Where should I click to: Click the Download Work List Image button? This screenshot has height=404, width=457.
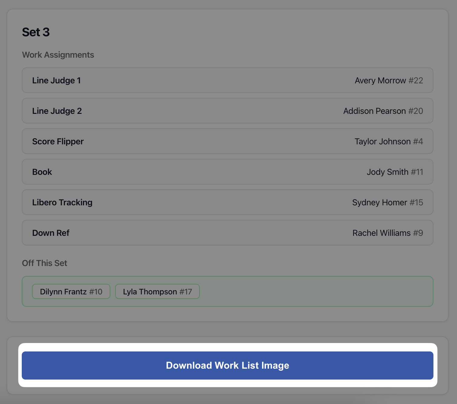click(x=228, y=365)
